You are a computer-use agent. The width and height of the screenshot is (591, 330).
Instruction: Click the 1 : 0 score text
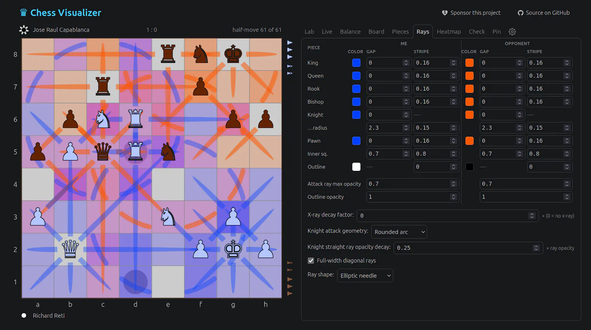click(151, 30)
